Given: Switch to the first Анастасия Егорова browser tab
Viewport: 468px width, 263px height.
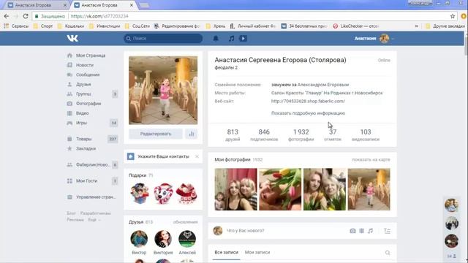Looking at the screenshot, I should (x=37, y=5).
